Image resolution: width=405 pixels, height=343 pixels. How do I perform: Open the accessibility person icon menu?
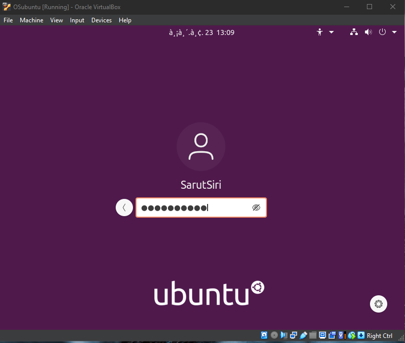tap(320, 32)
